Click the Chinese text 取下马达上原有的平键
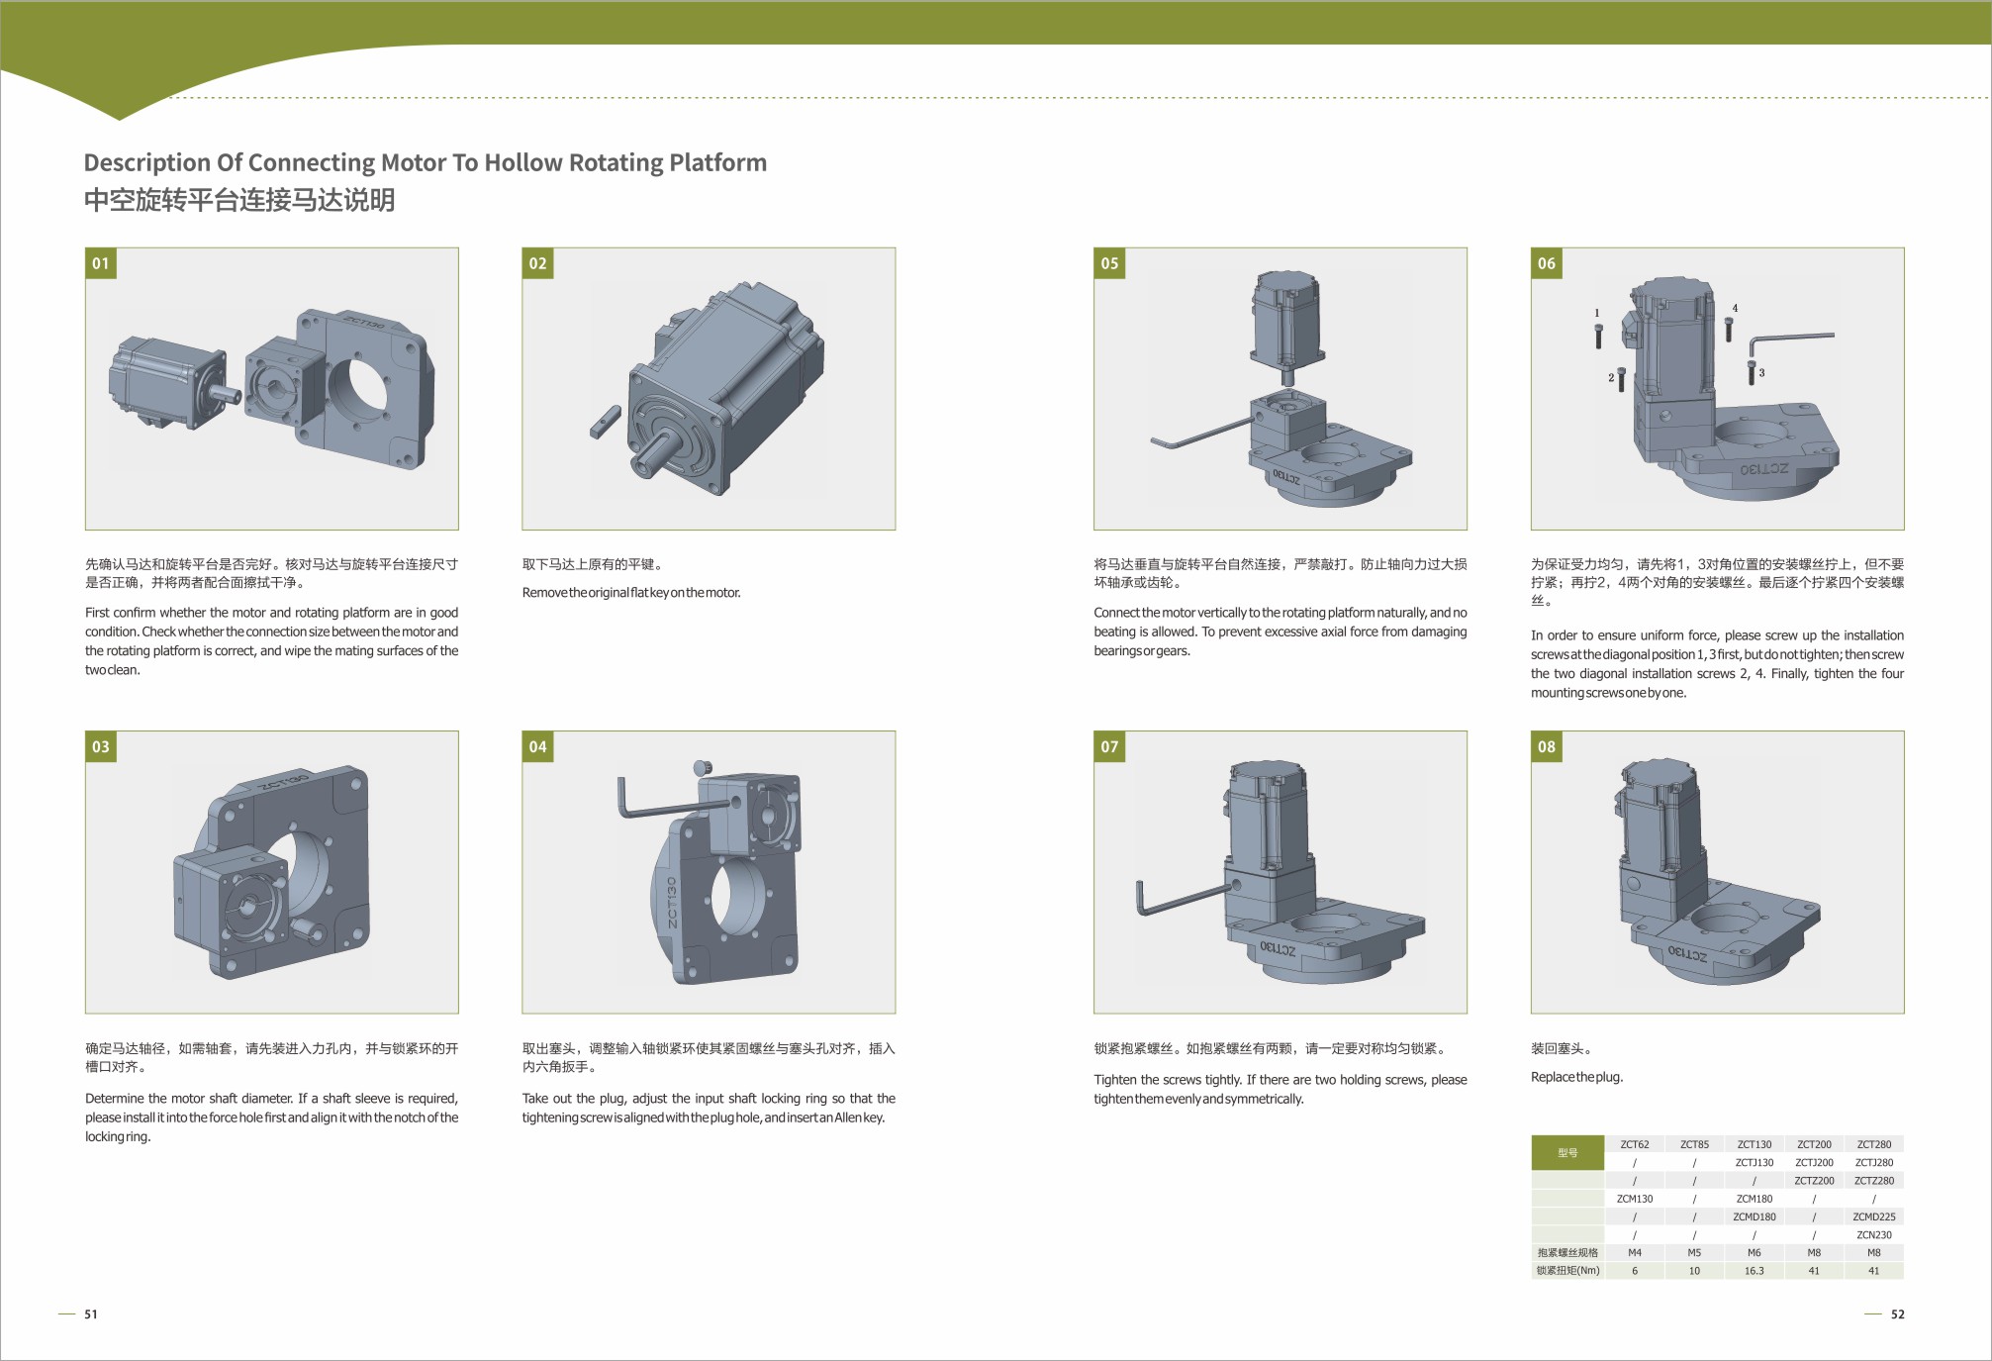Viewport: 1992px width, 1361px height. 593,564
